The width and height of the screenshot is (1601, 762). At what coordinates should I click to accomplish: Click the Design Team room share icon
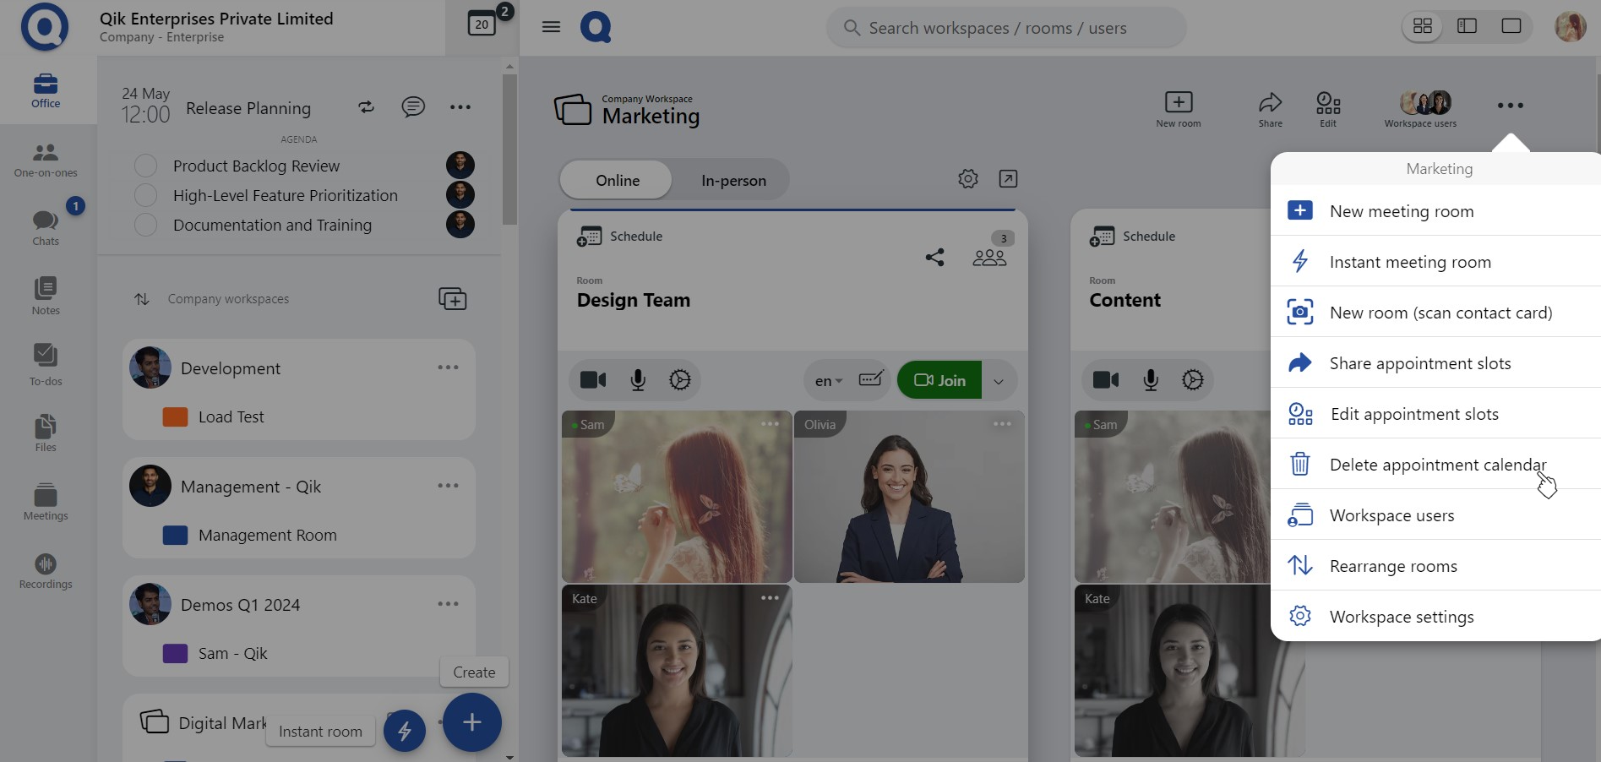point(934,258)
